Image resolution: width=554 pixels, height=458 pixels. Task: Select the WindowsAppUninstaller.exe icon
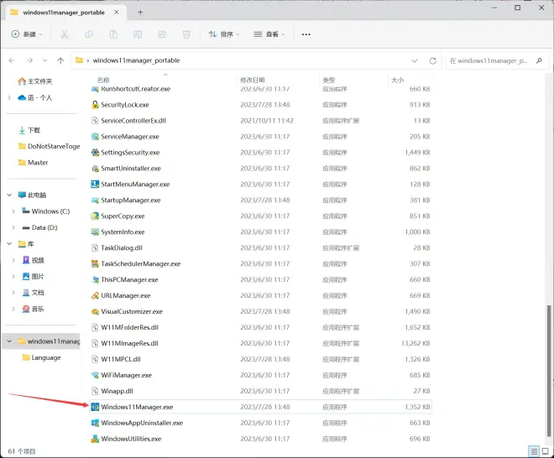pyautogui.click(x=95, y=423)
